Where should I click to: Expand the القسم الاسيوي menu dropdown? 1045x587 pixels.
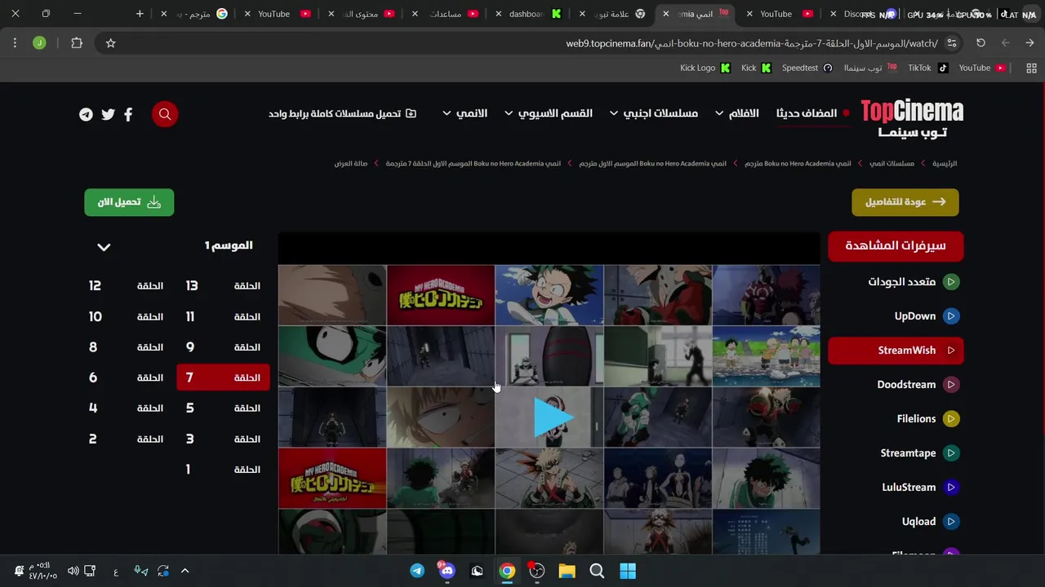[549, 113]
